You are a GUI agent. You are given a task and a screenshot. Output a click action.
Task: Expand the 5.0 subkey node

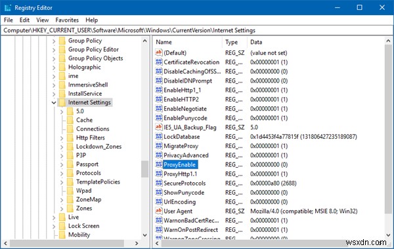pos(62,111)
